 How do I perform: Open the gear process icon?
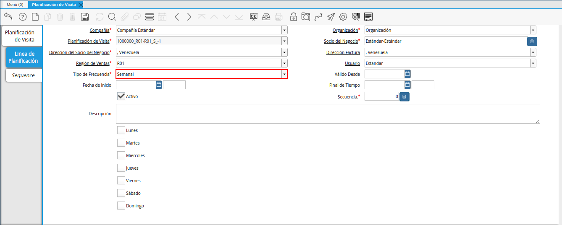coord(343,17)
